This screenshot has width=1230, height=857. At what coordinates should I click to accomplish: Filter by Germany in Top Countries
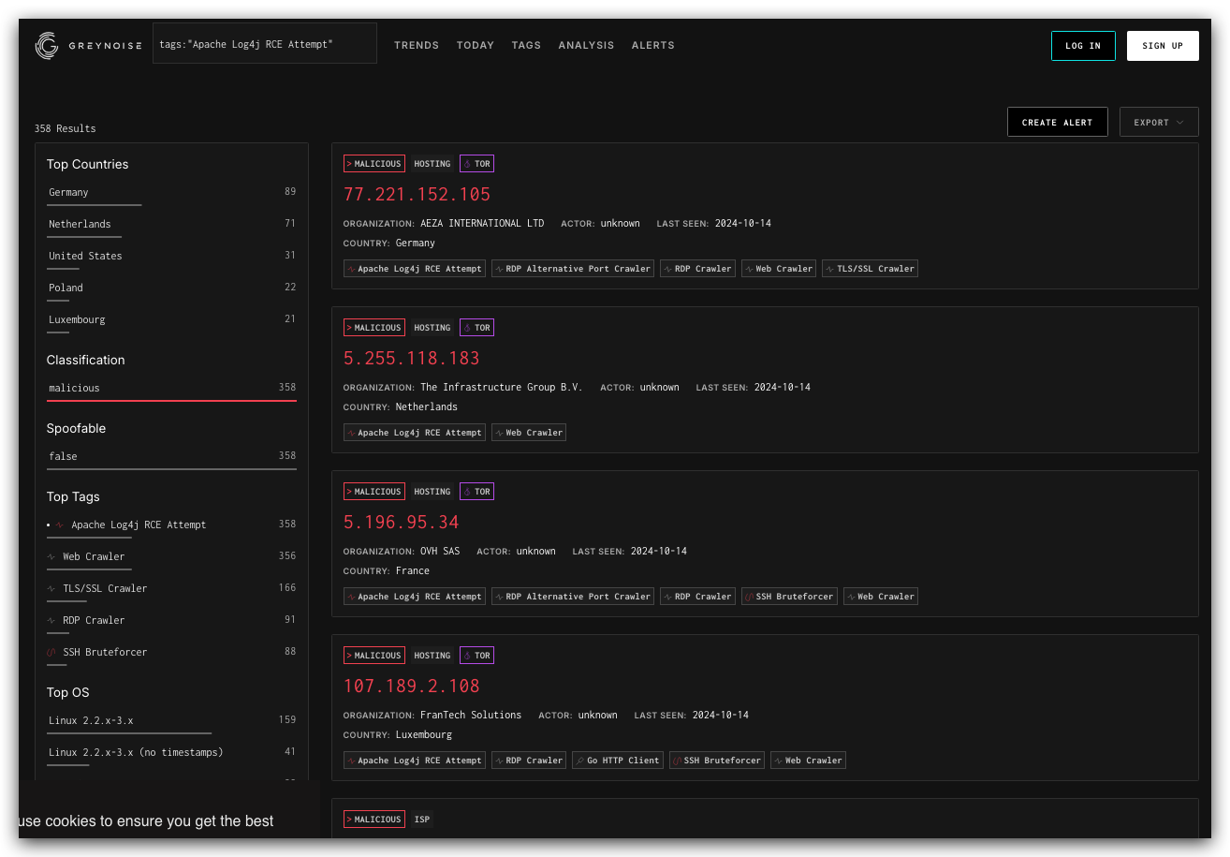tap(172, 193)
